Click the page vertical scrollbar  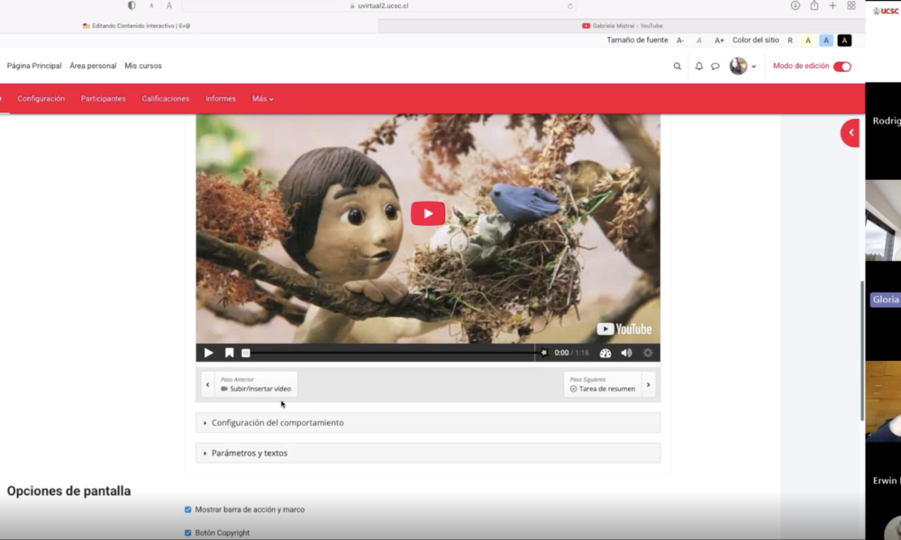[x=862, y=351]
